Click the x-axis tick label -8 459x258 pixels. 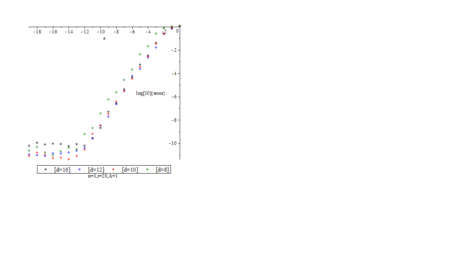[116, 32]
